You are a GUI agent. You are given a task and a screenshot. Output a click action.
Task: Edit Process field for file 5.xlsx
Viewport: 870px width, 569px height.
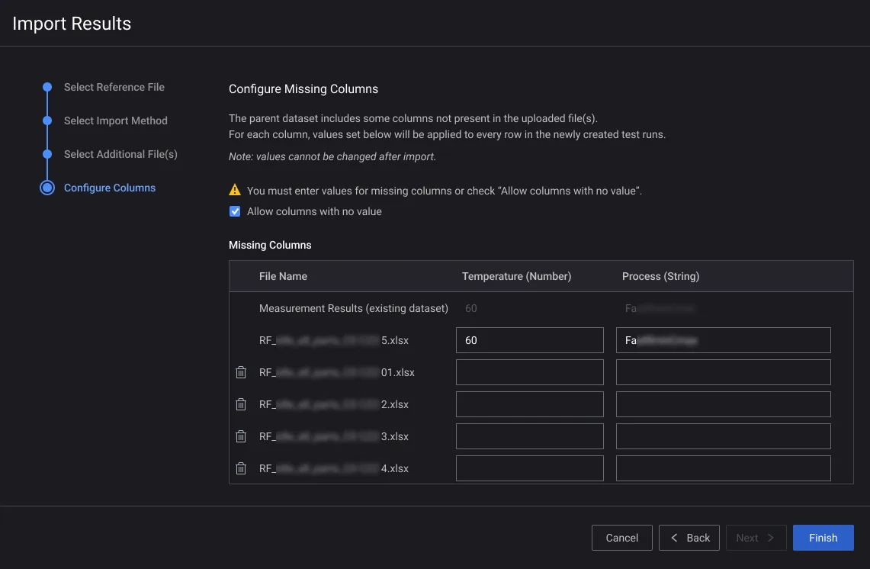723,340
